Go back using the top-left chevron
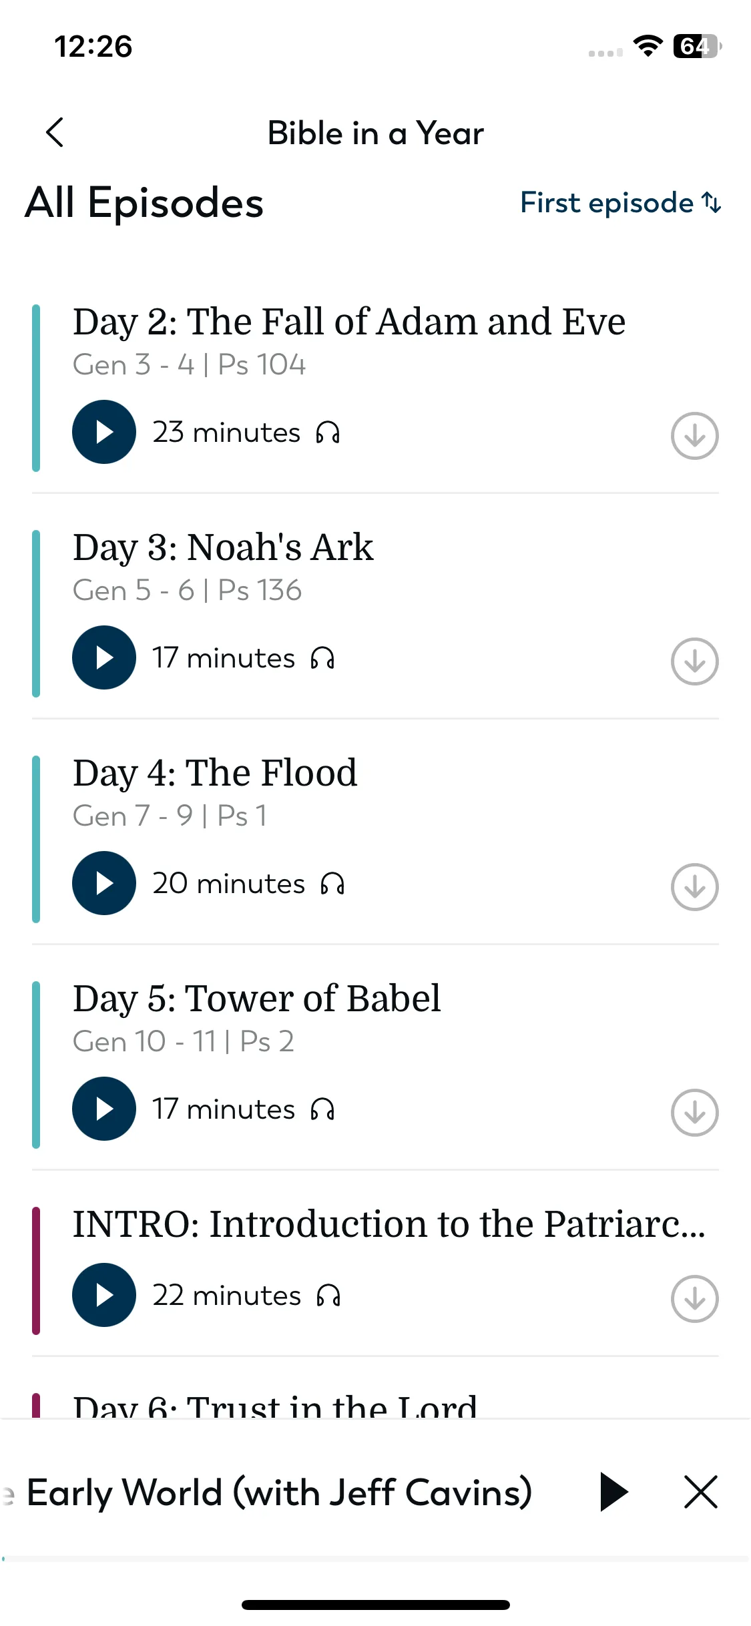Image resolution: width=751 pixels, height=1626 pixels. pos(55,132)
